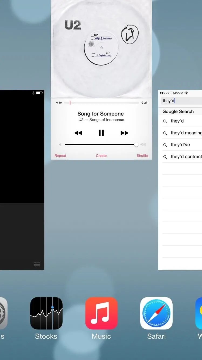Select the U2 Songs of Innocence album art
The image size is (202, 360).
[101, 49]
